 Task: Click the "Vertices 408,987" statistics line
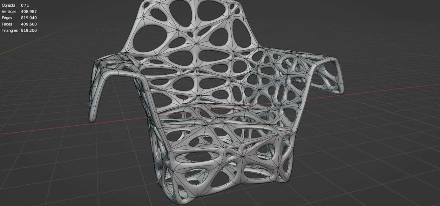tap(19, 12)
